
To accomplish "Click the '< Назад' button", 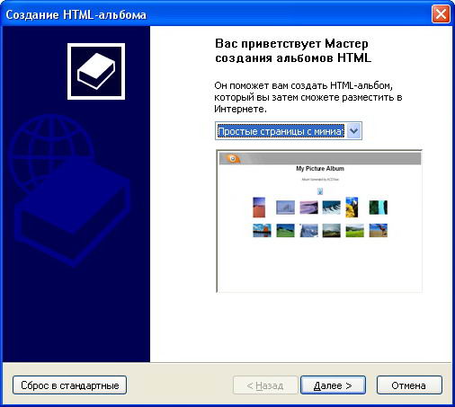I will point(265,385).
